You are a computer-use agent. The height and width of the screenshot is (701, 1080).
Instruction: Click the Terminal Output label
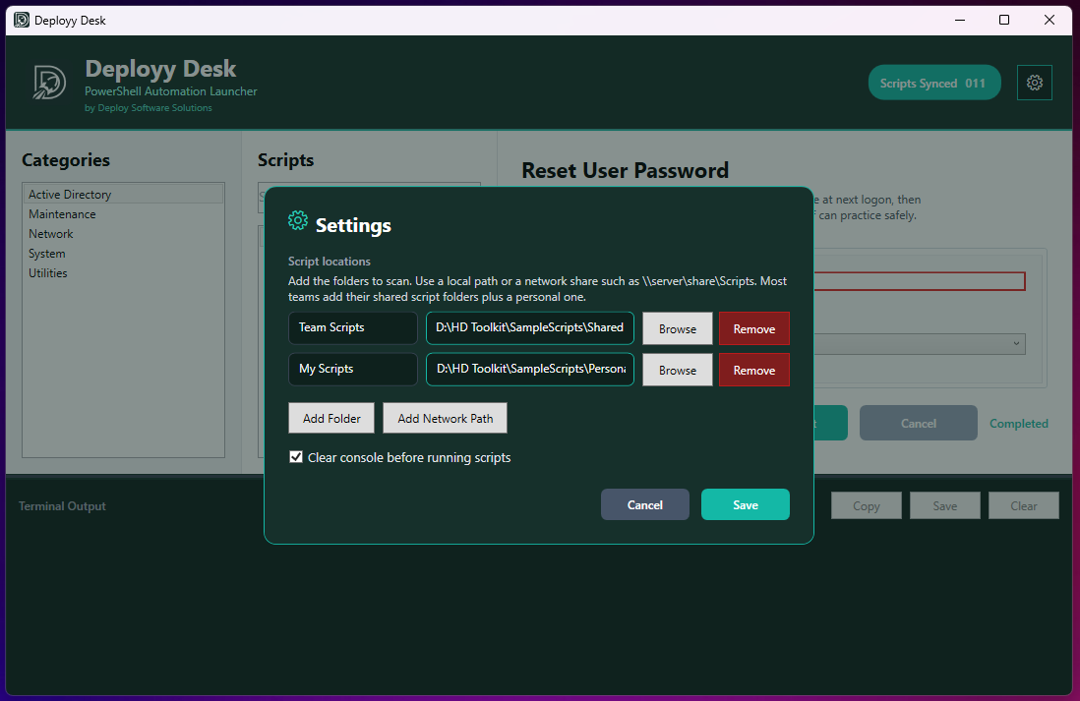coord(62,506)
